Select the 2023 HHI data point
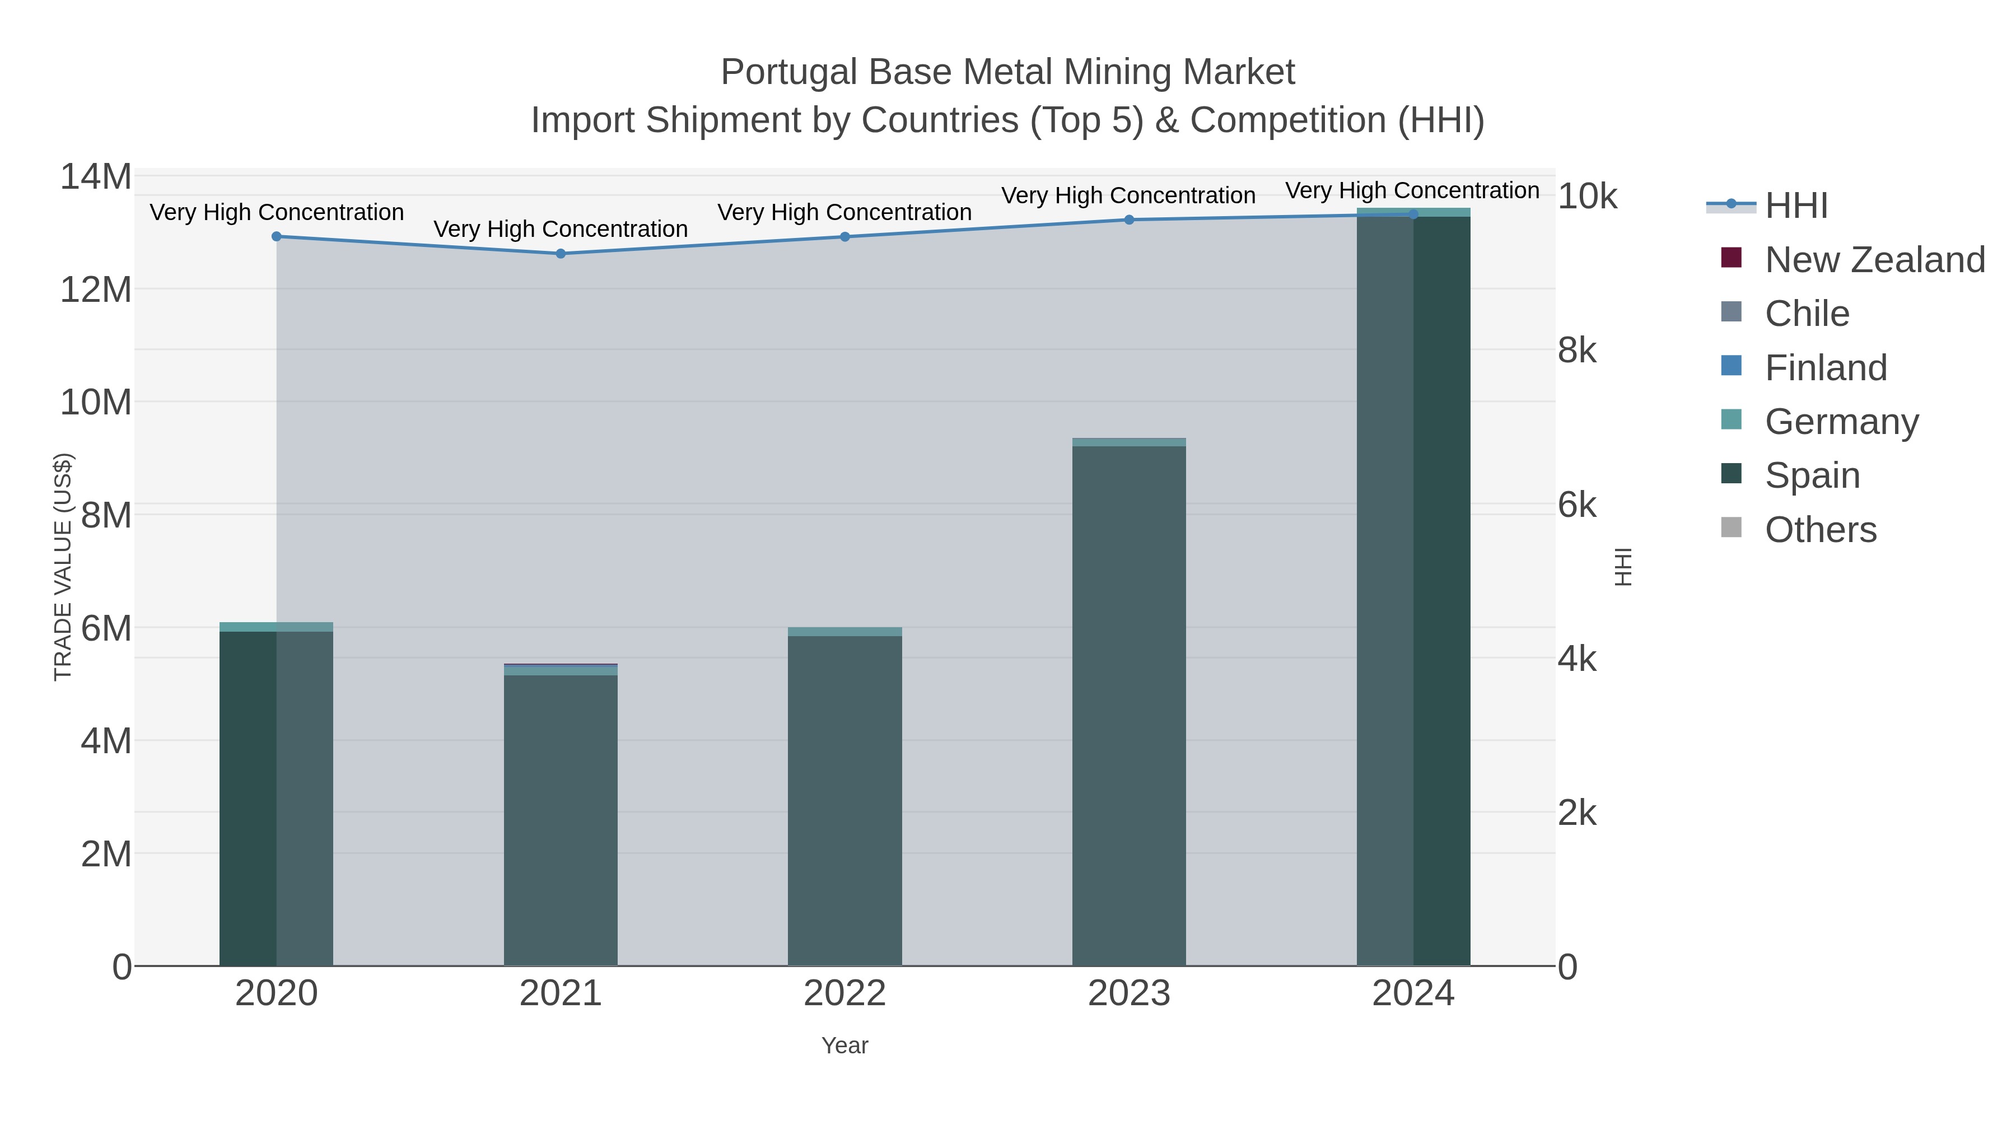 1128,220
